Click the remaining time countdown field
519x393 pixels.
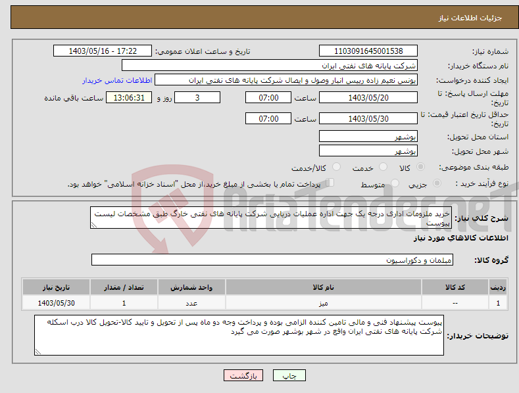(129, 97)
